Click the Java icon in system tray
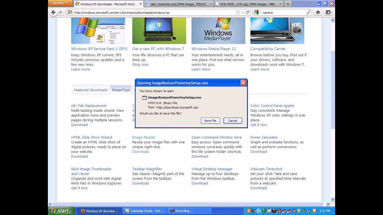Viewport: 383px width, 215px height. coord(249,211)
